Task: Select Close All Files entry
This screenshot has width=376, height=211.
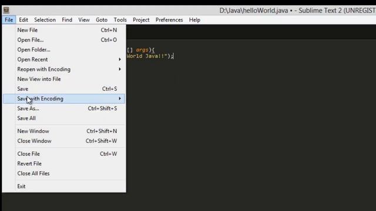Action: pyautogui.click(x=64, y=173)
